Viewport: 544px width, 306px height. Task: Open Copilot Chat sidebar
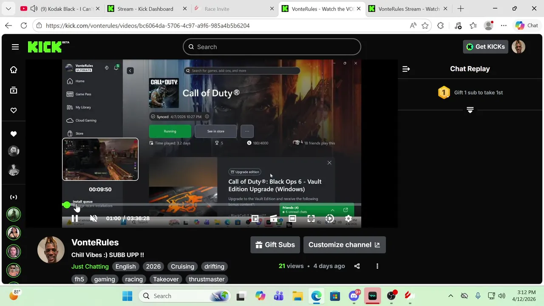[527, 25]
